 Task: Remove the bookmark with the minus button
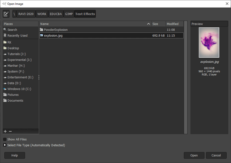pos(10,131)
